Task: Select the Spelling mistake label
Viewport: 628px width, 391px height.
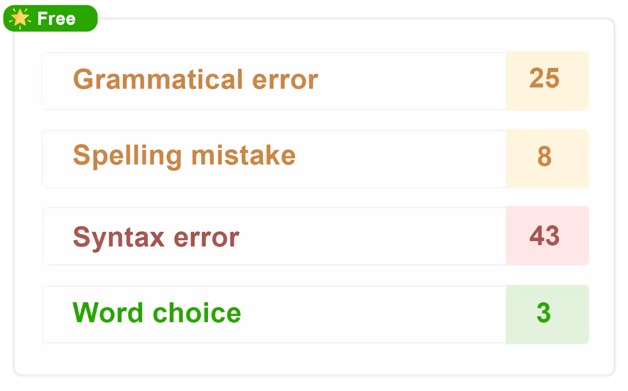Action: pos(184,156)
